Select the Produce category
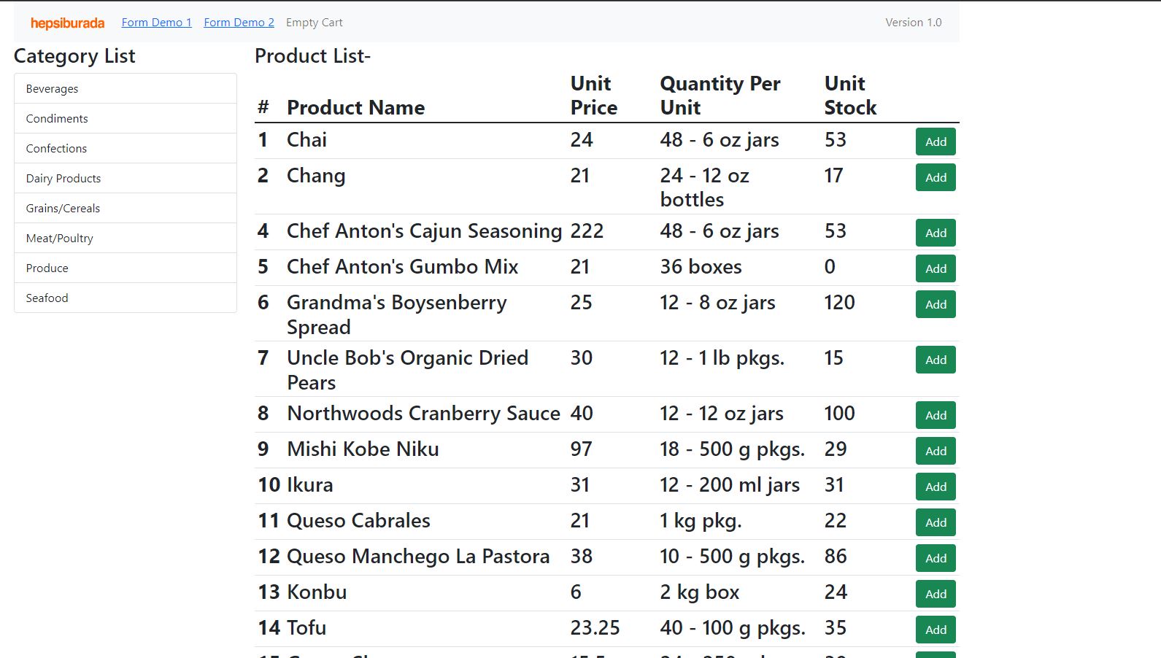The image size is (1161, 658). 125,268
